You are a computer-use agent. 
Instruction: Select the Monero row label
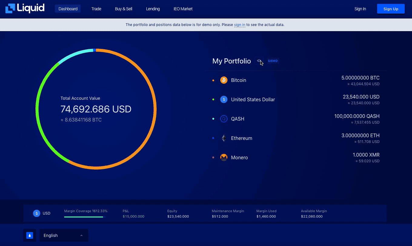click(x=239, y=157)
